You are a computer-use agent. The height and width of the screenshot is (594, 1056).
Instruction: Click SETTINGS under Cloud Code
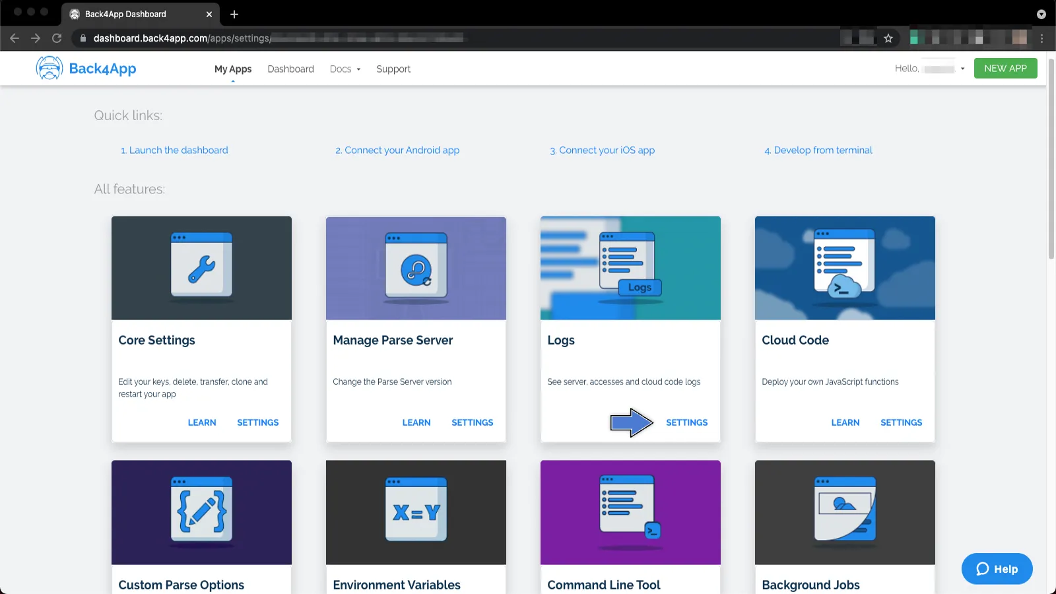pos(902,422)
